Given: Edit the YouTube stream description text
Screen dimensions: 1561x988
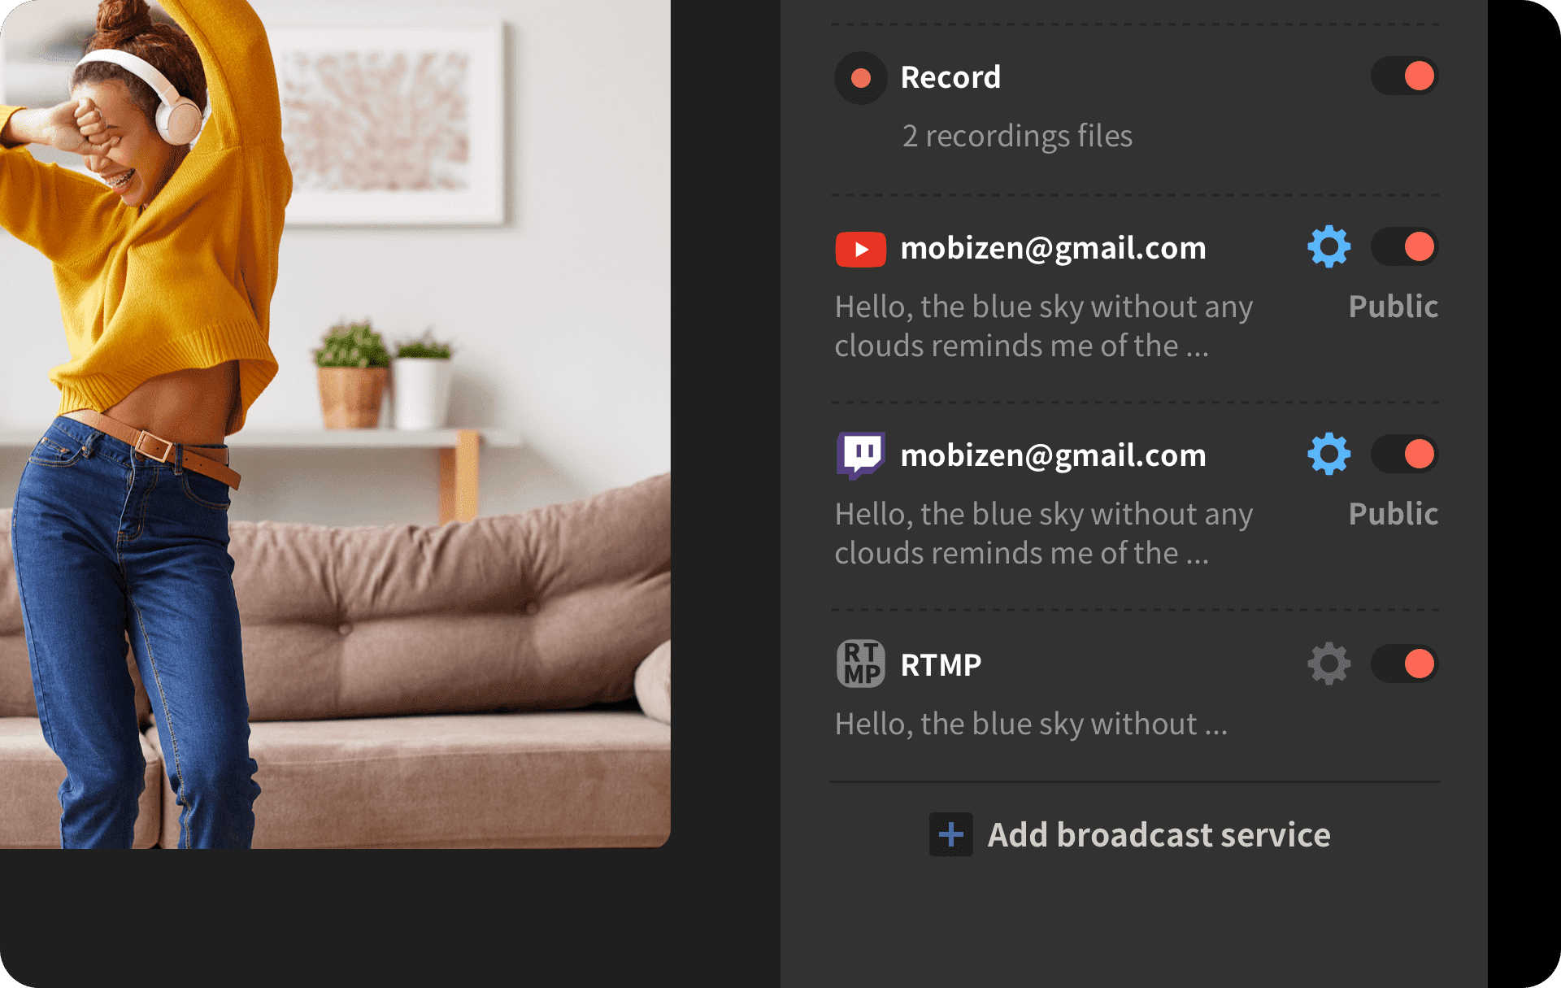Looking at the screenshot, I should point(1044,326).
